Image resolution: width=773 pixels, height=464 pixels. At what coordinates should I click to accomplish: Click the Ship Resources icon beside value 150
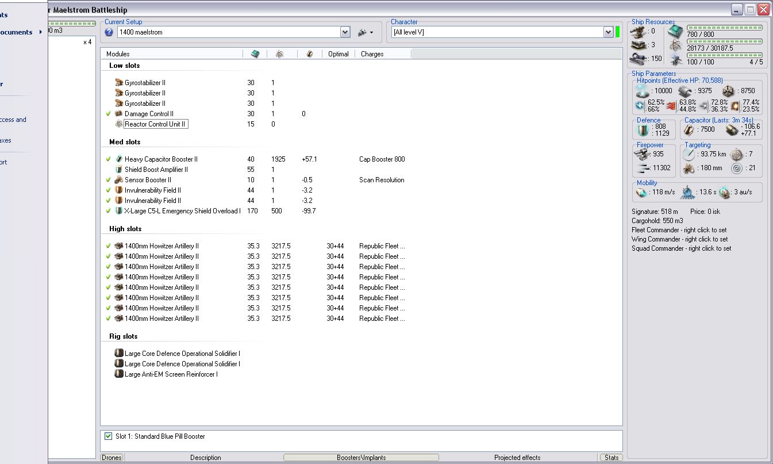coord(637,58)
